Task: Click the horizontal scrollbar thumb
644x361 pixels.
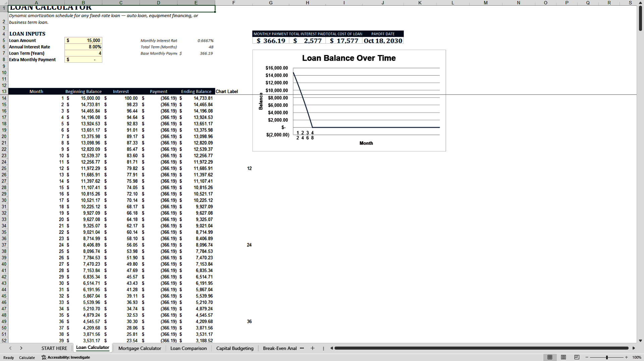Action: [x=481, y=348]
